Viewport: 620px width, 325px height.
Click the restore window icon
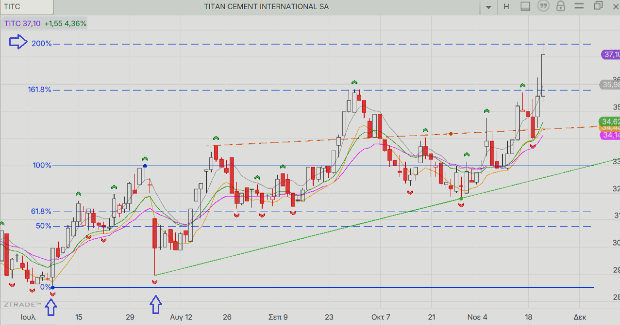tap(598, 6)
